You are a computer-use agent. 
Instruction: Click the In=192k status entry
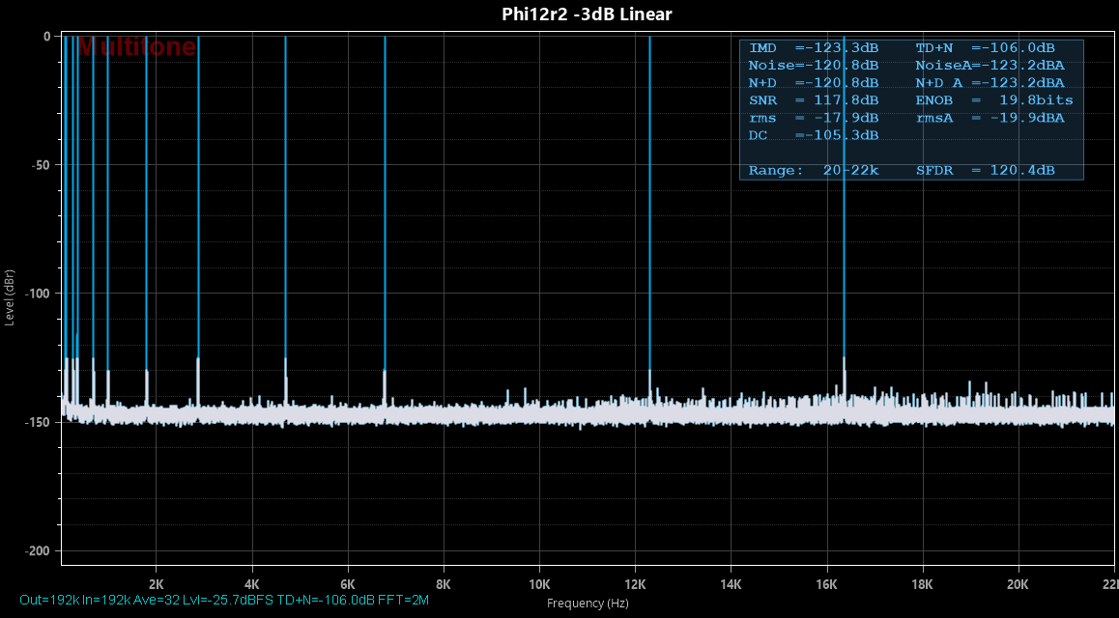click(105, 601)
